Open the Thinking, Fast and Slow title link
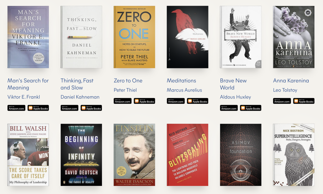Viewport: 323px width, 194px height. [77, 84]
